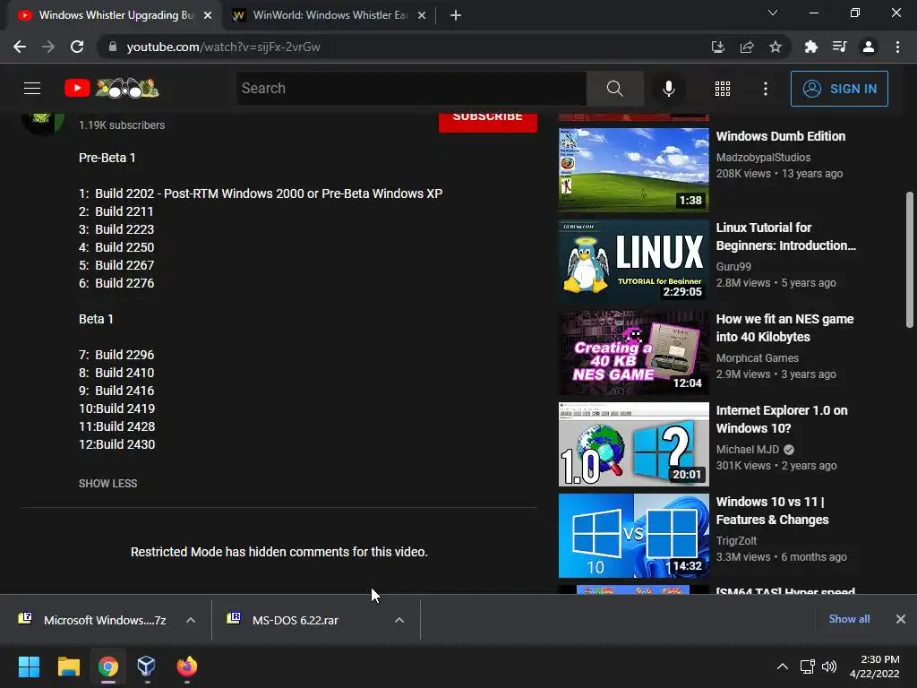Open YouTube settings three-dot menu

(x=766, y=89)
